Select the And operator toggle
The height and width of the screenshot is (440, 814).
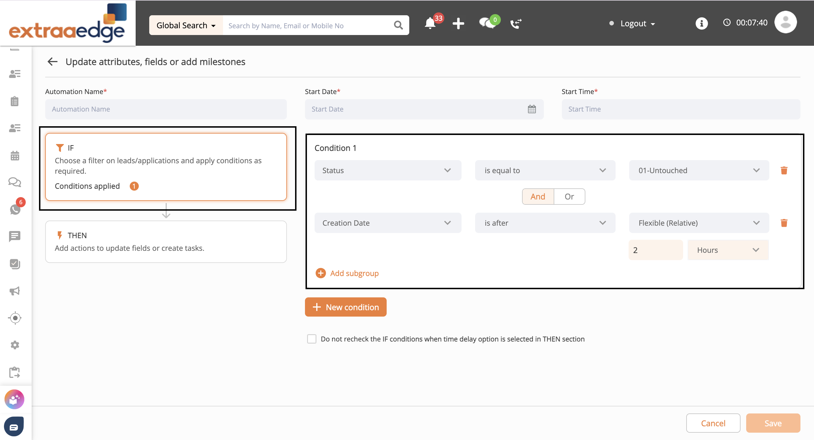[x=538, y=197]
